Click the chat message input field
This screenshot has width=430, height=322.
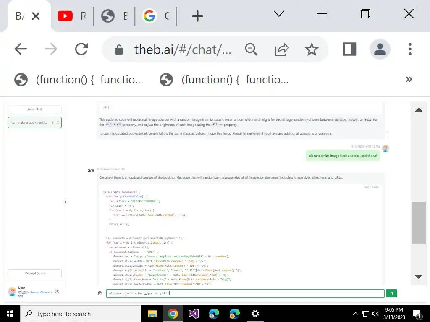coord(245,293)
